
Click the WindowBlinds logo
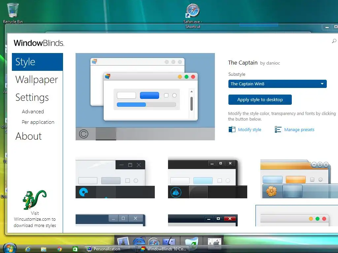pyautogui.click(x=39, y=43)
